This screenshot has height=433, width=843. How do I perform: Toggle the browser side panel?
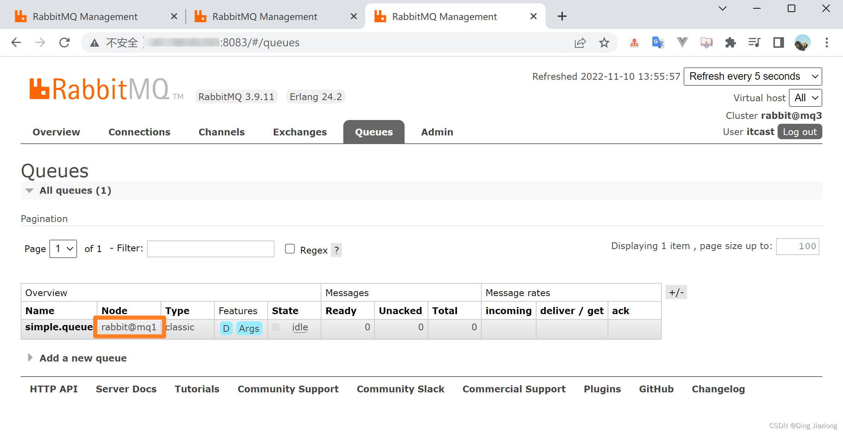click(x=779, y=43)
